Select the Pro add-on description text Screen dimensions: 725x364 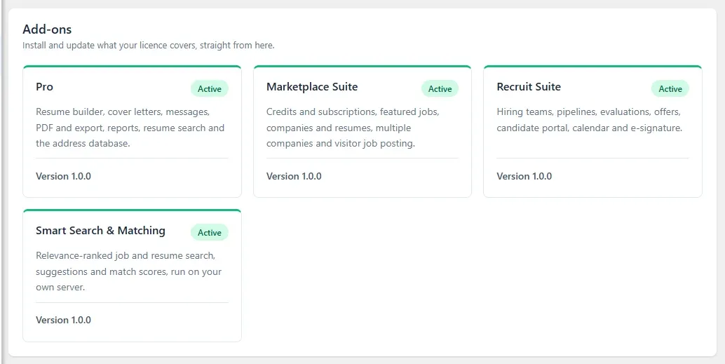pos(130,128)
